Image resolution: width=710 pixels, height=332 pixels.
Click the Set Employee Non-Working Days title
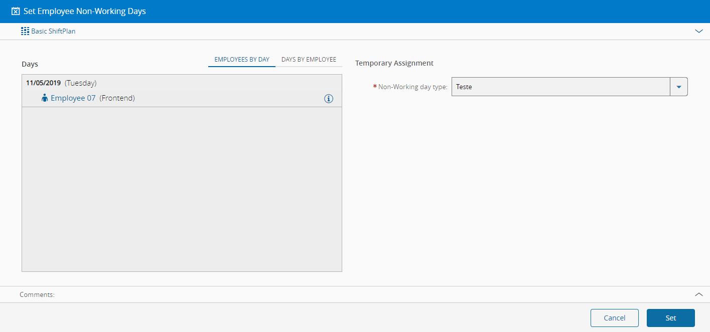(85, 11)
